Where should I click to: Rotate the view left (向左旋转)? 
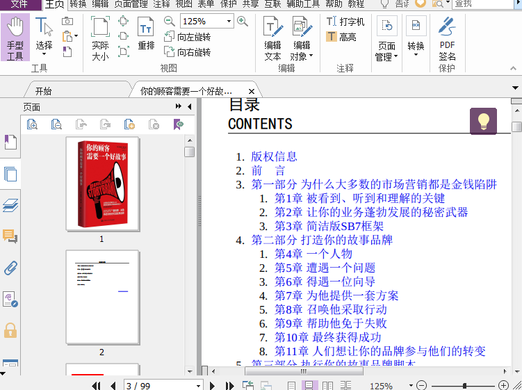(188, 37)
